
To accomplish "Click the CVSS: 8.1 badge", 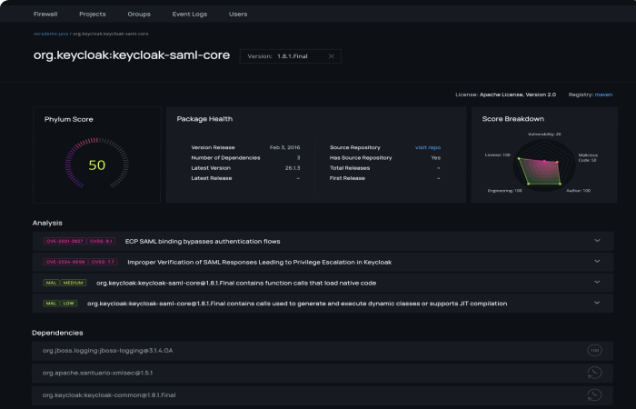I will click(x=102, y=241).
